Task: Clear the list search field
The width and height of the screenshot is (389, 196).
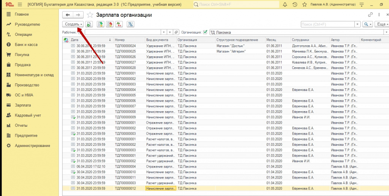Action: pos(357,24)
